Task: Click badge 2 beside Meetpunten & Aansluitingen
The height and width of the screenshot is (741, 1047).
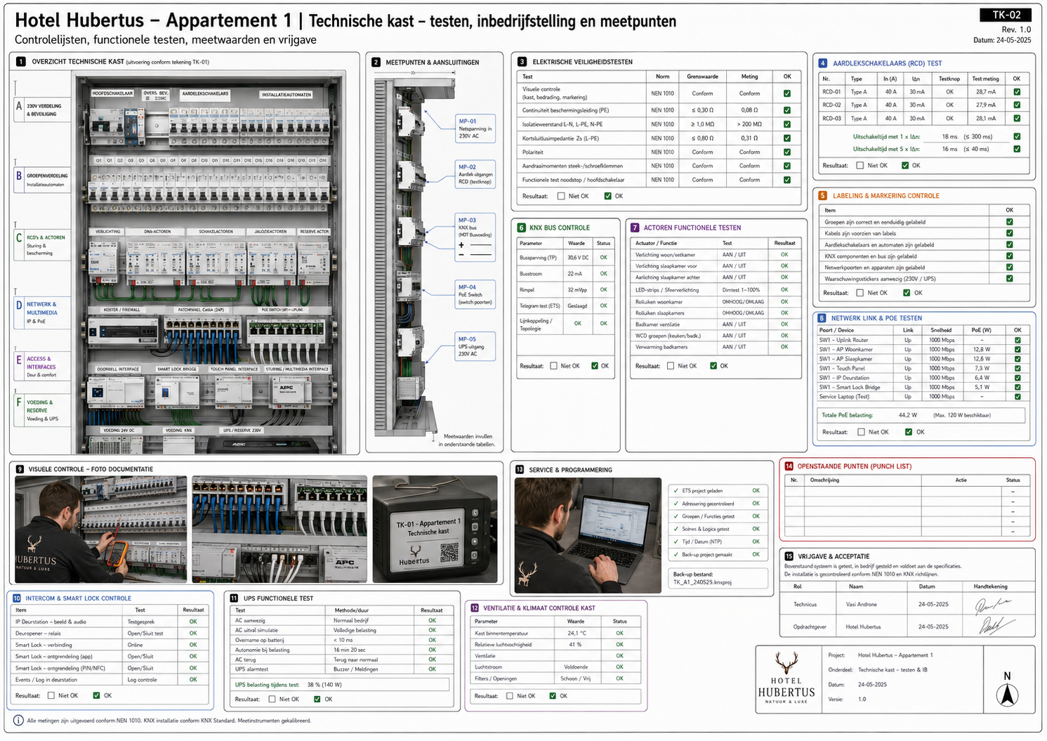Action: pos(376,63)
